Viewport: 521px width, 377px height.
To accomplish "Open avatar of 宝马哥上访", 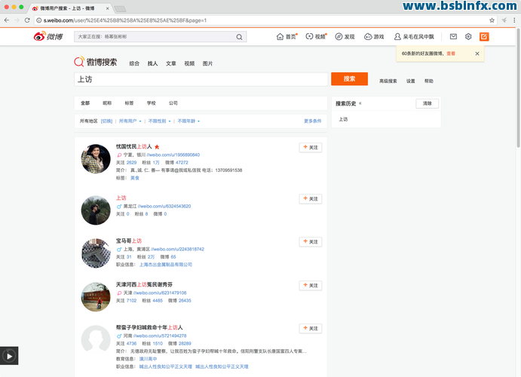I will click(96, 253).
